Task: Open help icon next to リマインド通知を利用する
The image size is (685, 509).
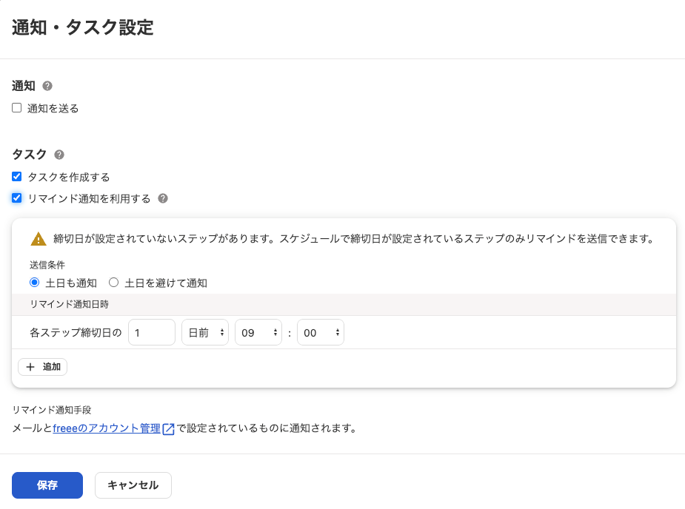Action: pyautogui.click(x=163, y=198)
